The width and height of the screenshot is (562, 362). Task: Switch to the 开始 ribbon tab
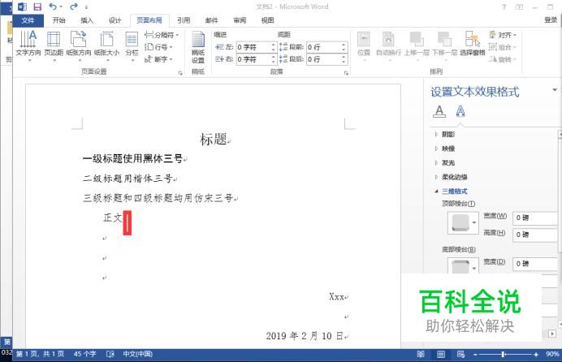click(58, 20)
